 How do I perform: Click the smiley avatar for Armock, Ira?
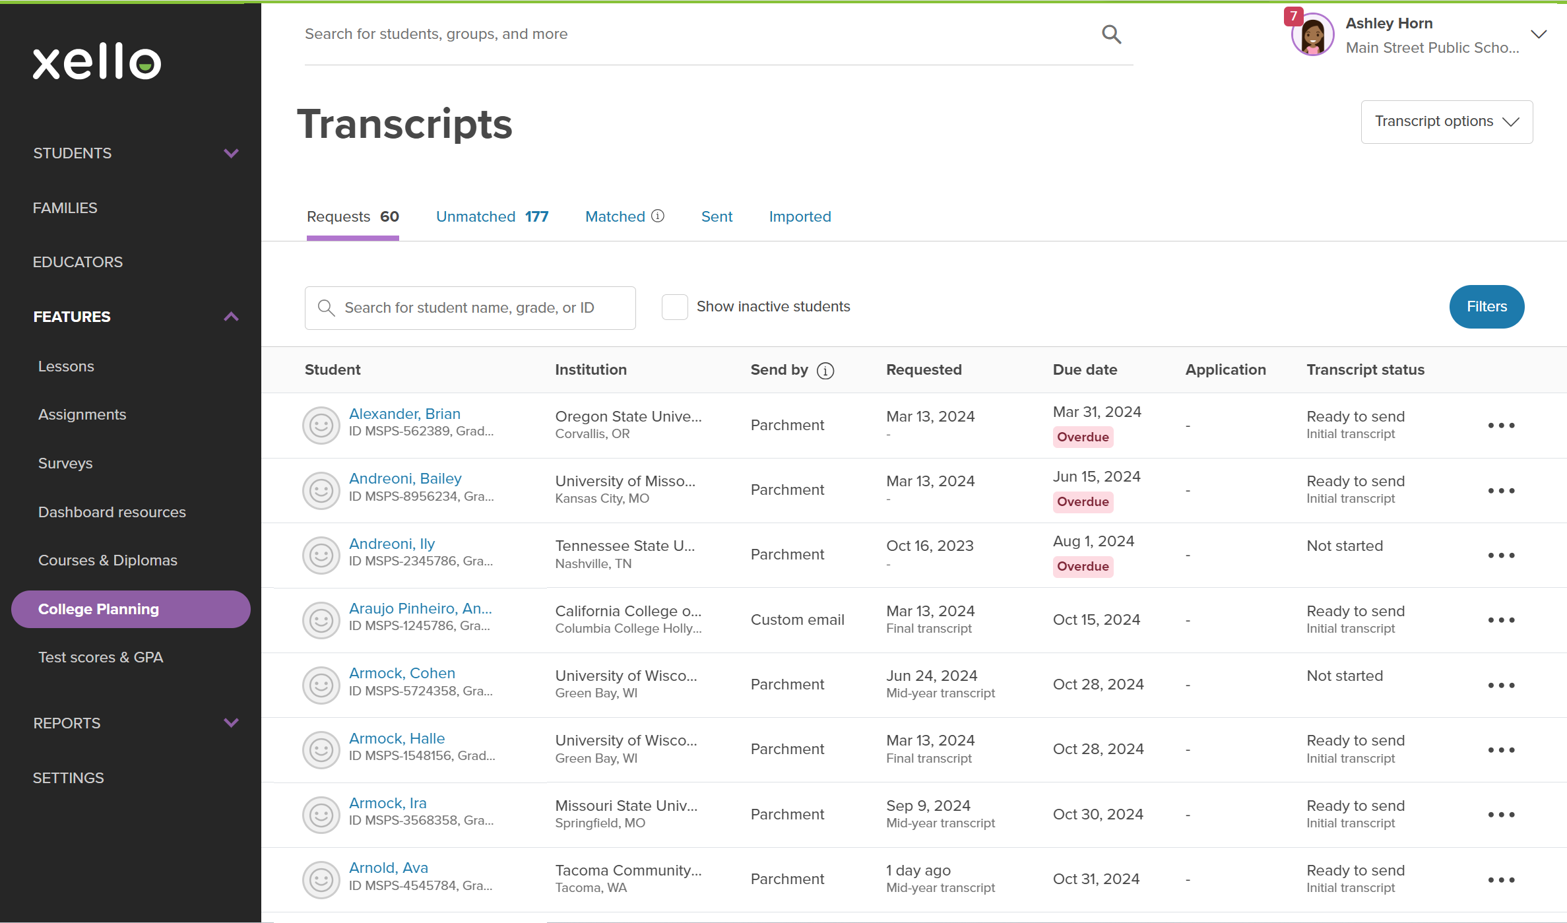point(321,815)
